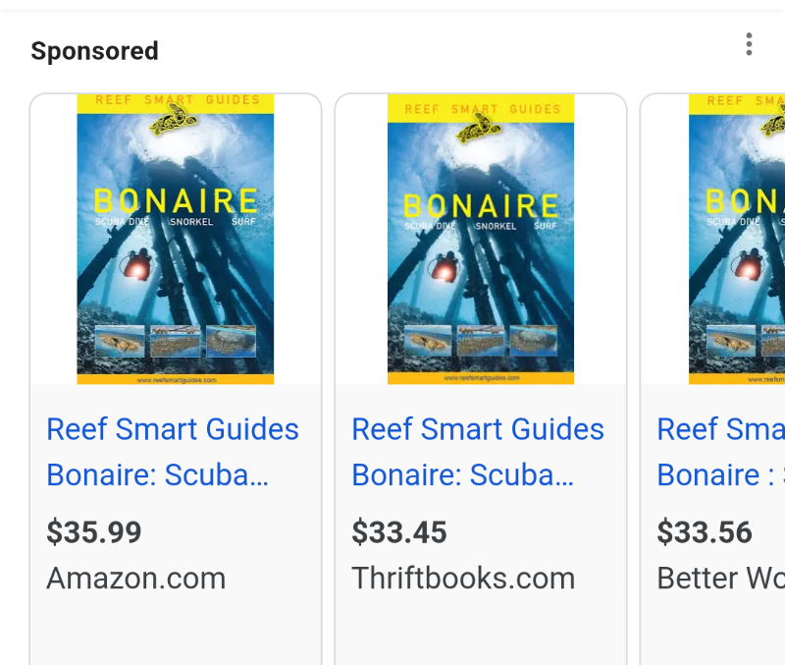Click the Amazon.com seller name

point(136,579)
